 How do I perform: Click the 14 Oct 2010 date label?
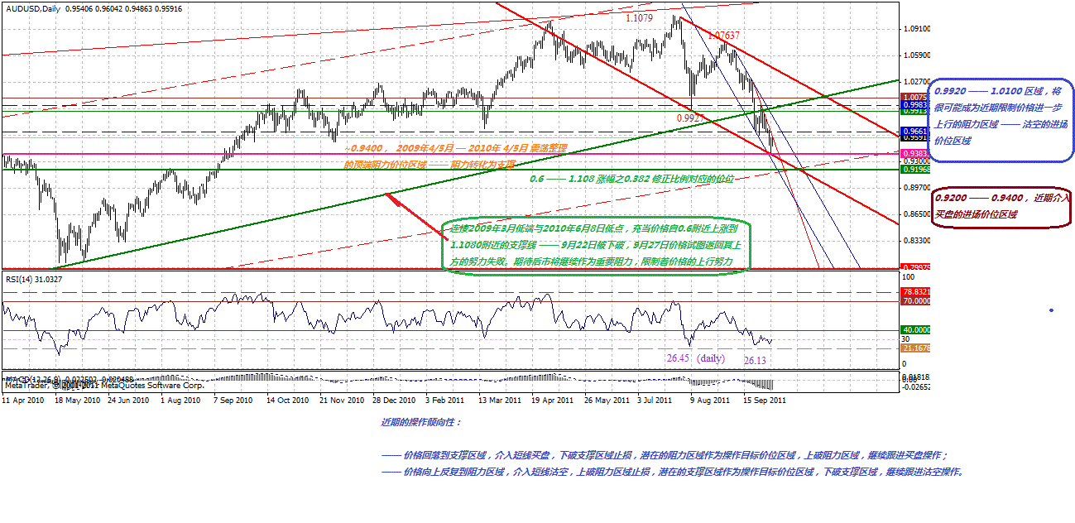(286, 400)
